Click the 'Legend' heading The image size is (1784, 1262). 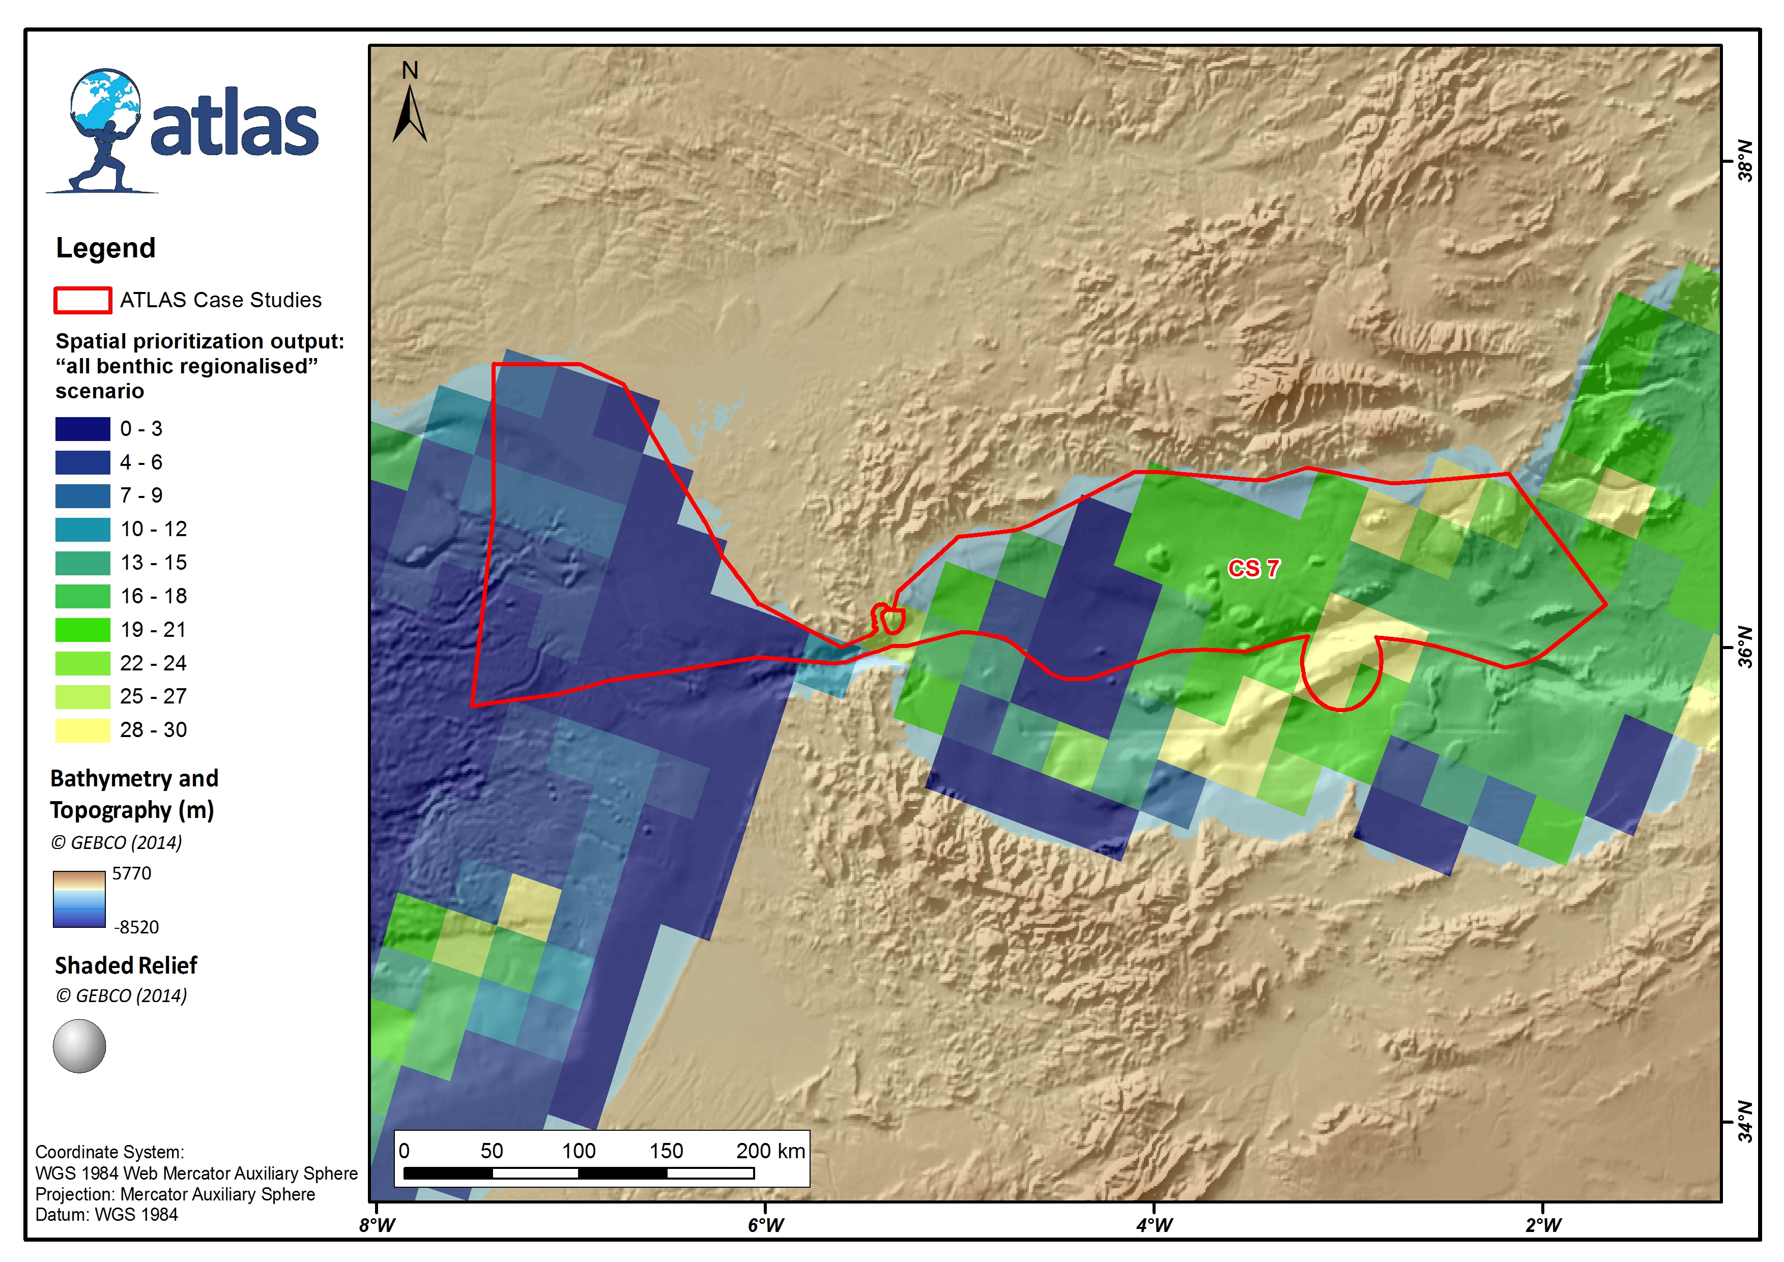pos(106,248)
